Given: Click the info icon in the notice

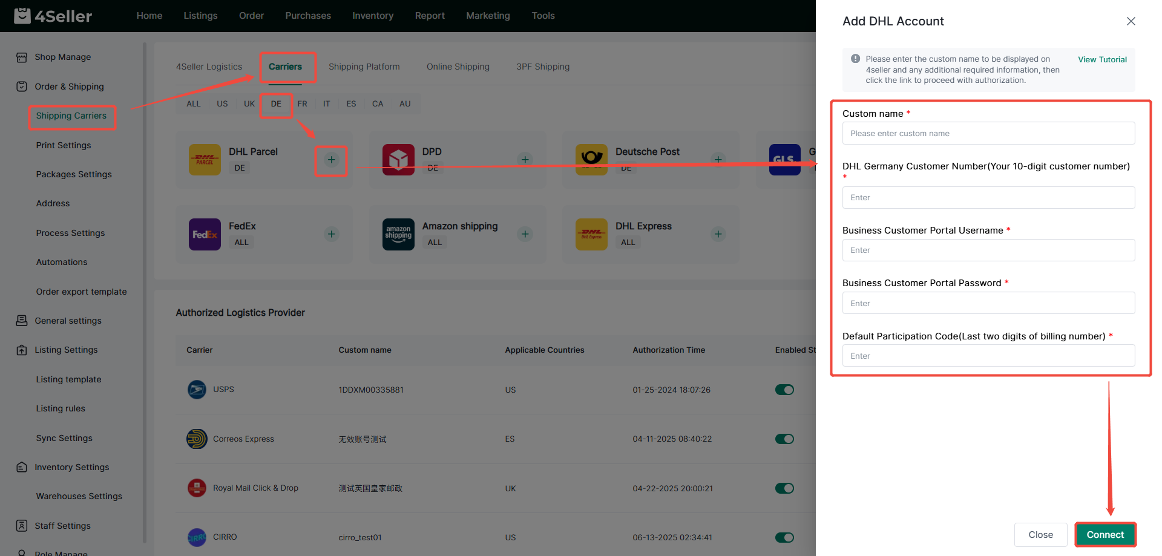Looking at the screenshot, I should point(855,59).
